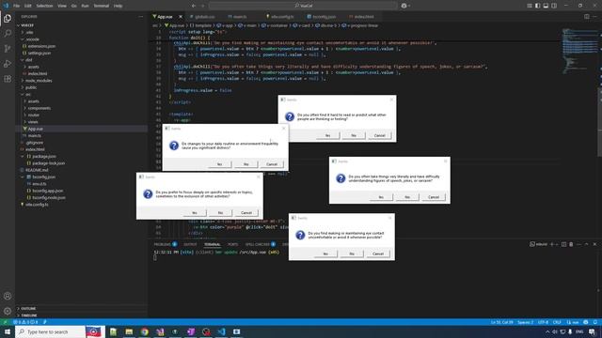Expand the Outline section
Screen dimensions: 602x338
tap(28, 309)
